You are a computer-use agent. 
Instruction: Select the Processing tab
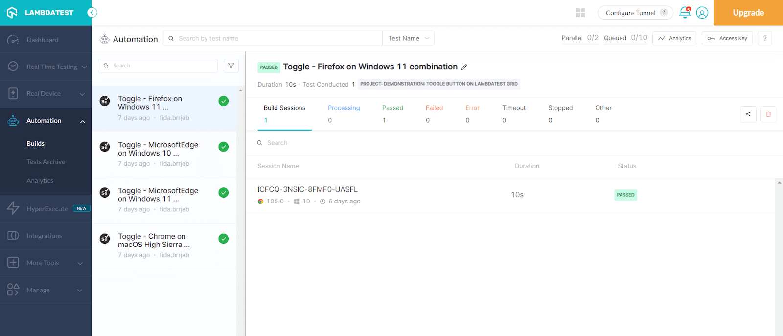coord(344,114)
